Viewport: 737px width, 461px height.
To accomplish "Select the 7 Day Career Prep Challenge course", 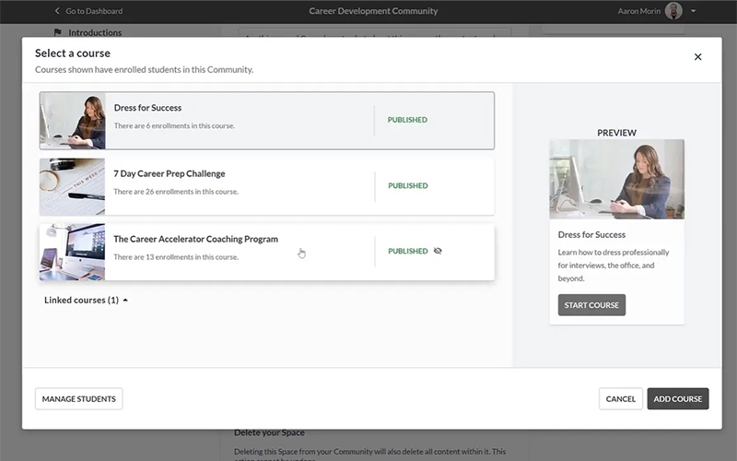I will [x=240, y=185].
